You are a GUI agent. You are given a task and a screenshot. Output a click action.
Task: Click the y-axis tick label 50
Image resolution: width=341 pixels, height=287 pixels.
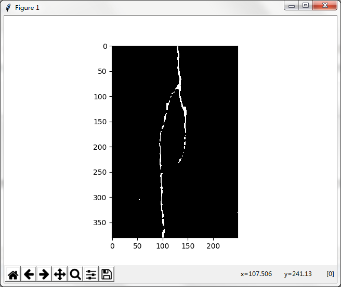point(102,71)
